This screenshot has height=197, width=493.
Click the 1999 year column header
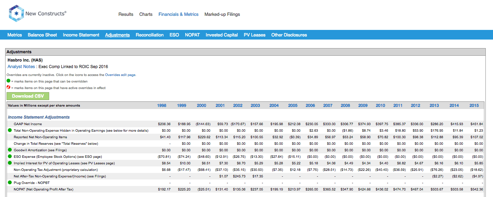[182, 106]
